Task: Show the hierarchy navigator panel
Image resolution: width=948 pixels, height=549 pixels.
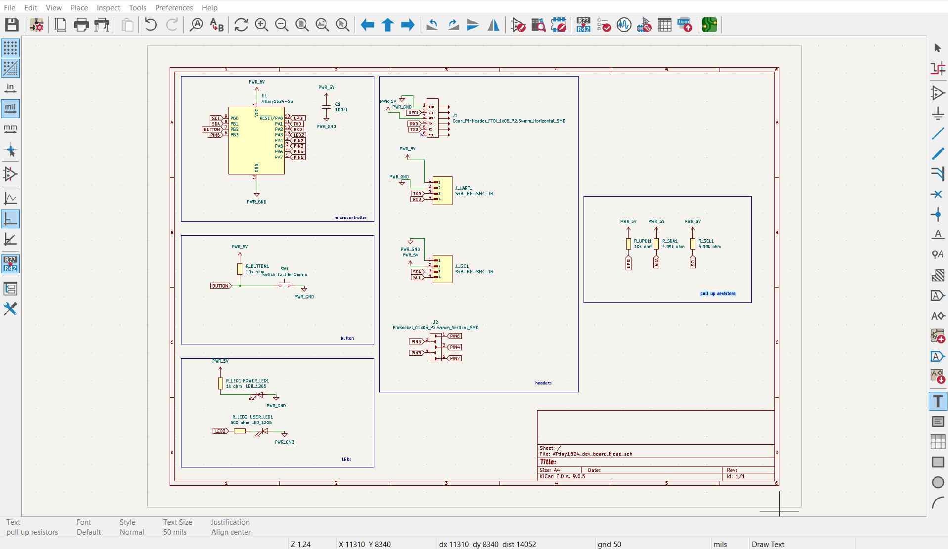Action: tap(10, 289)
